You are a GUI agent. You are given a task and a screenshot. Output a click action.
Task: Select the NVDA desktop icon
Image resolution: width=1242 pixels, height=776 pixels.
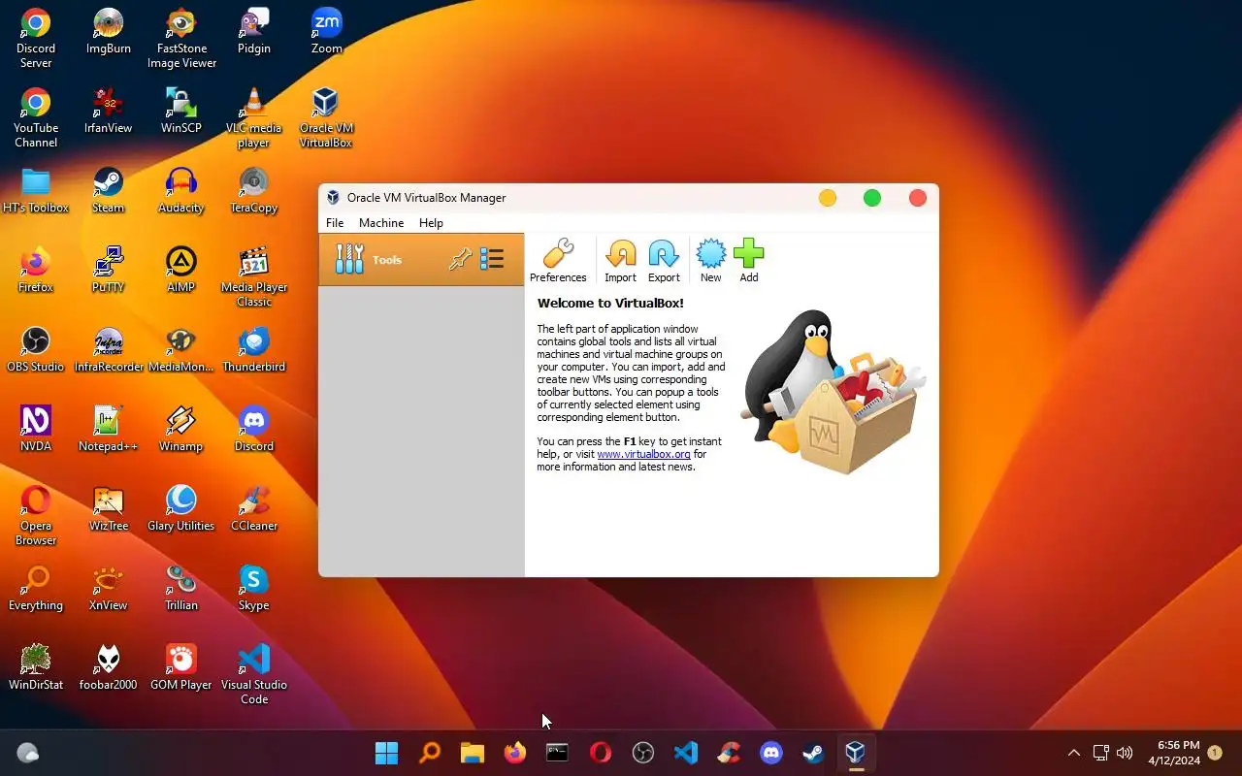36,429
